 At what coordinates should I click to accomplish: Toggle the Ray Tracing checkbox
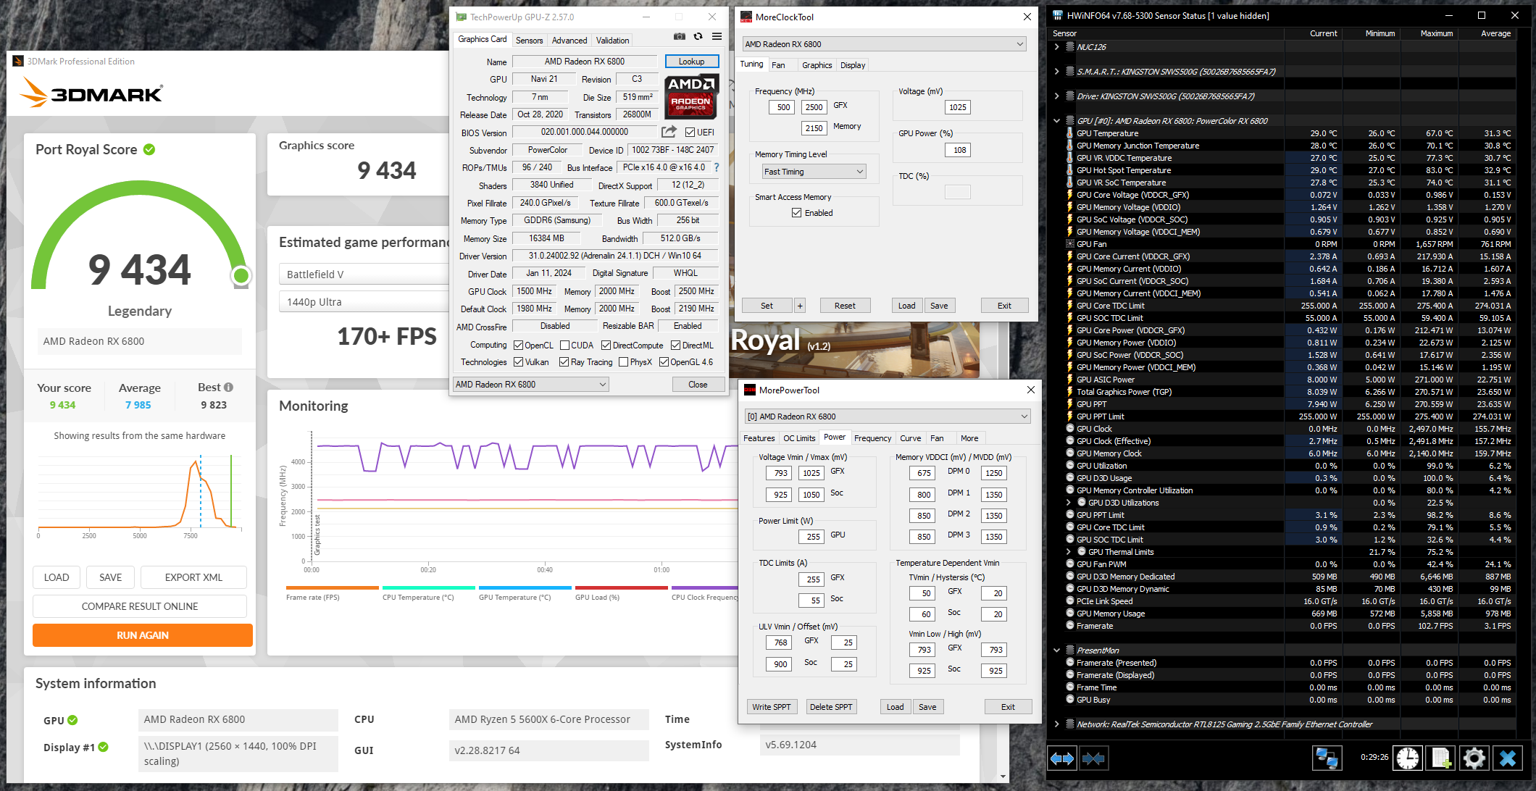[x=564, y=362]
